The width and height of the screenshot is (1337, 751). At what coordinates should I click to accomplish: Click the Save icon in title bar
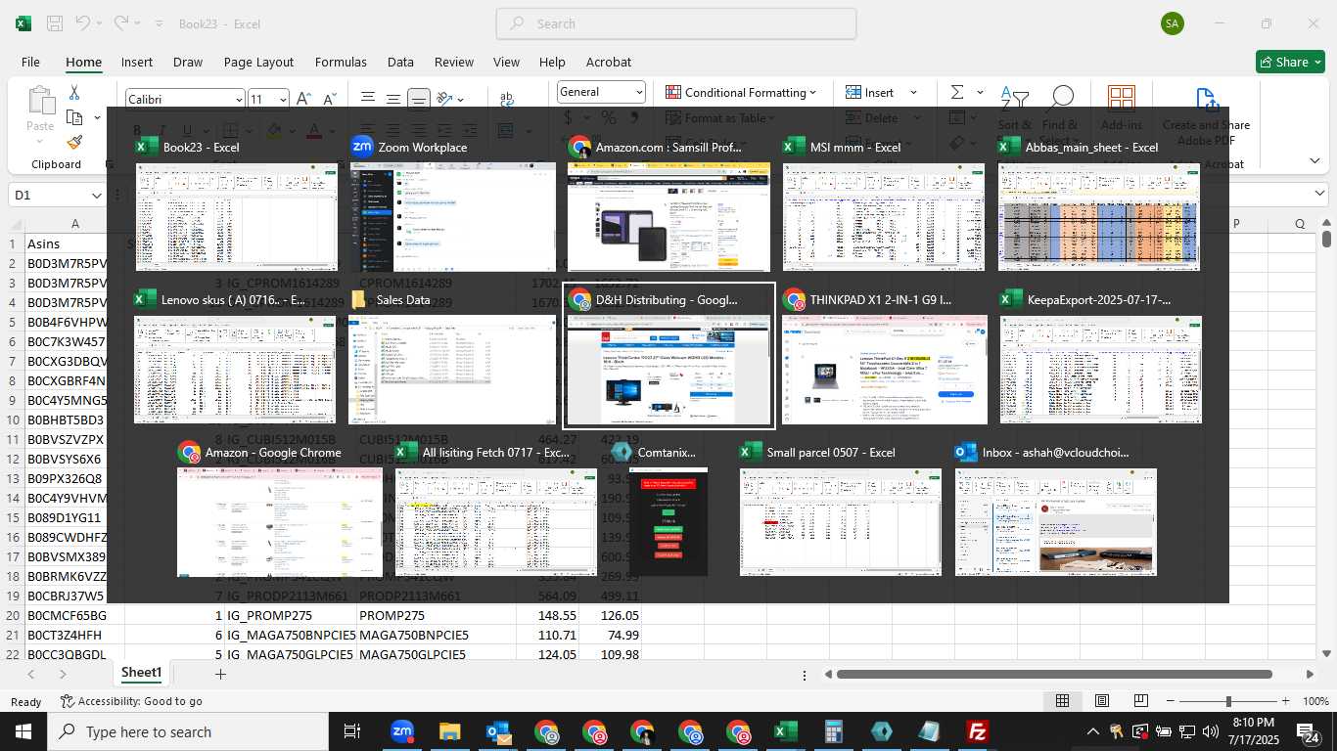pyautogui.click(x=55, y=23)
